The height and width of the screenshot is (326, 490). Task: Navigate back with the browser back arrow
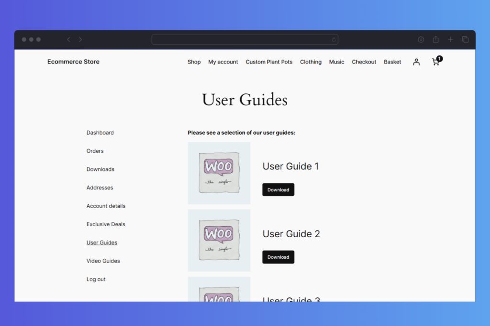[68, 39]
